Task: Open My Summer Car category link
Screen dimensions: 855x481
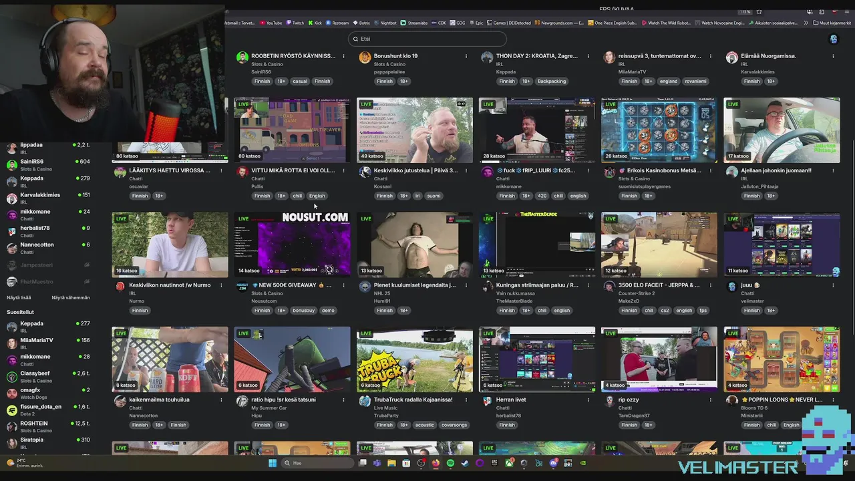Action: 269,408
